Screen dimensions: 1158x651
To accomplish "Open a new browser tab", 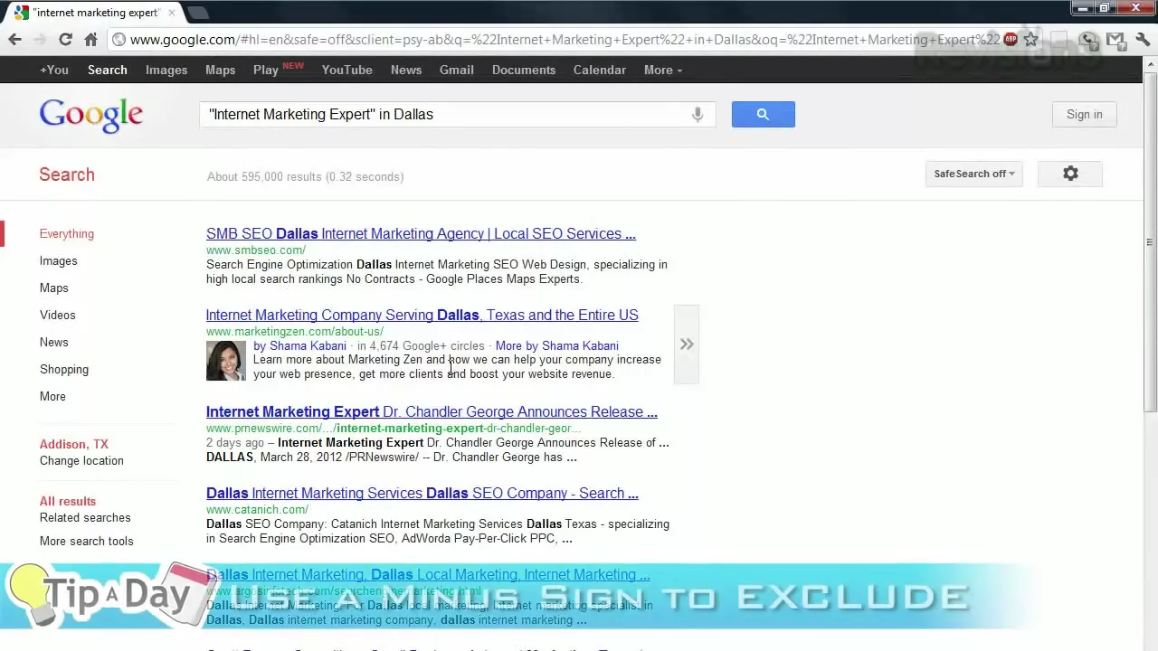I will [197, 13].
